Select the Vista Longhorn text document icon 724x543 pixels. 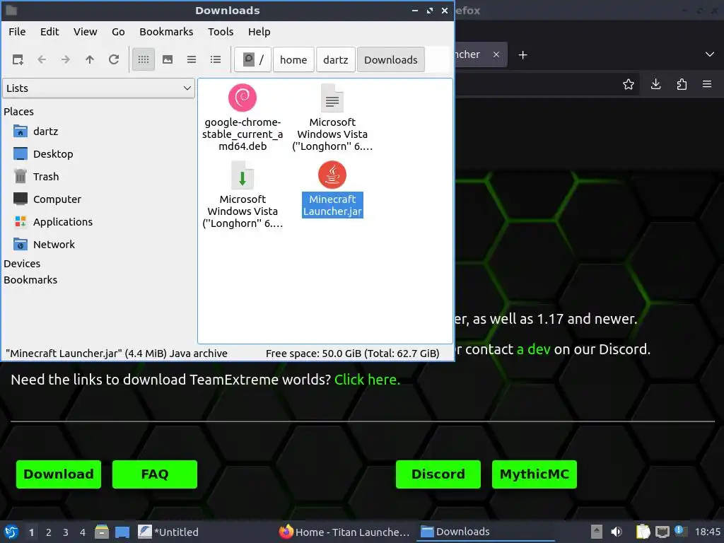[x=332, y=98]
